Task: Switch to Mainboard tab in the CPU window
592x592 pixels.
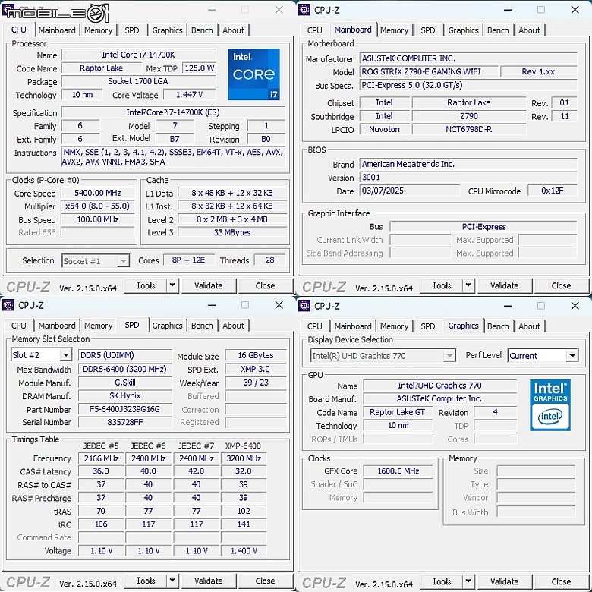Action: point(57,30)
